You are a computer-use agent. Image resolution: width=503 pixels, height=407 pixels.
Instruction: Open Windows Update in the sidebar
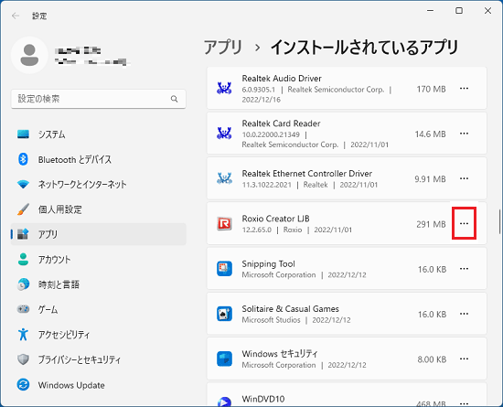(x=99, y=385)
